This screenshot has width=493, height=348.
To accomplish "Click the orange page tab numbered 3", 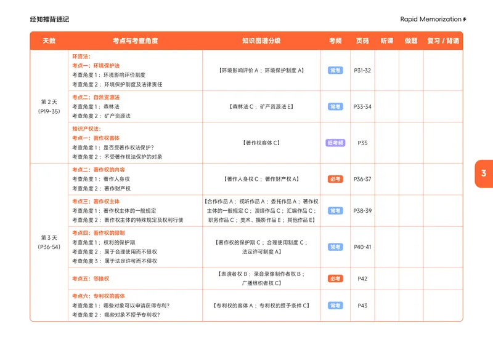I will [484, 173].
